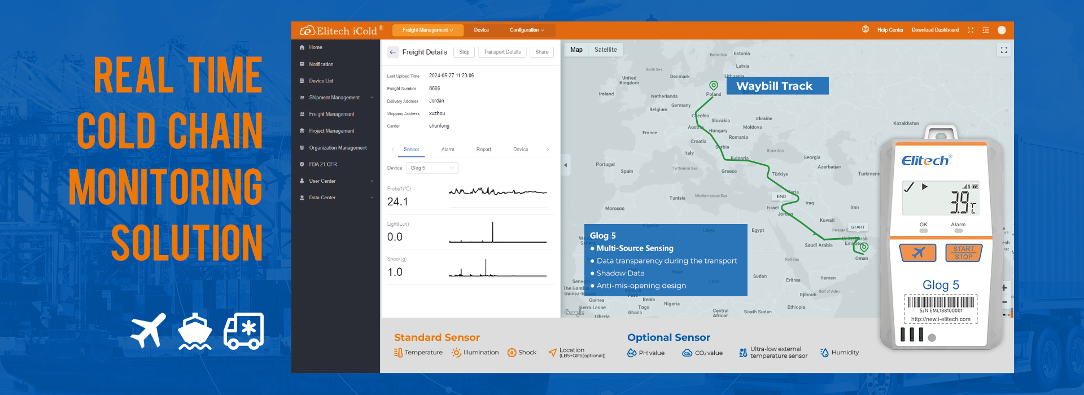Switch to the Sensor tab
This screenshot has height=395, width=1084.
tap(412, 150)
